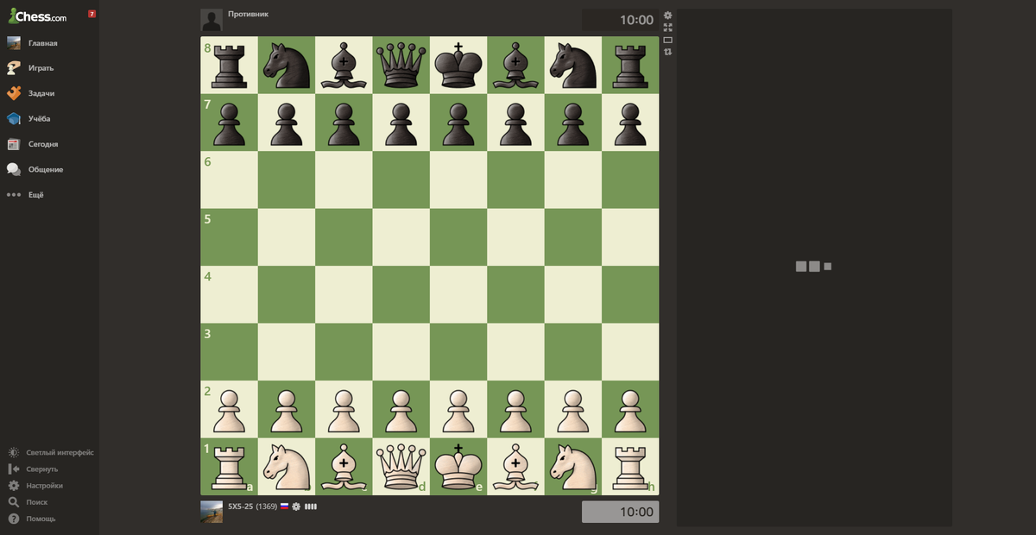1036x535 pixels.
Task: Click the gear badge next to player rating
Action: [296, 507]
